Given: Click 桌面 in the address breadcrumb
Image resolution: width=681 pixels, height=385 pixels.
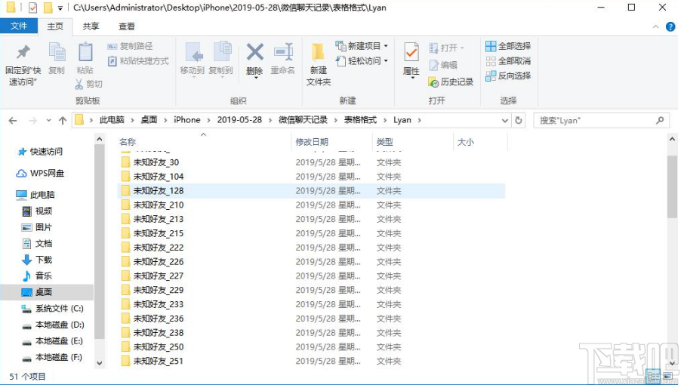Looking at the screenshot, I should [x=149, y=120].
